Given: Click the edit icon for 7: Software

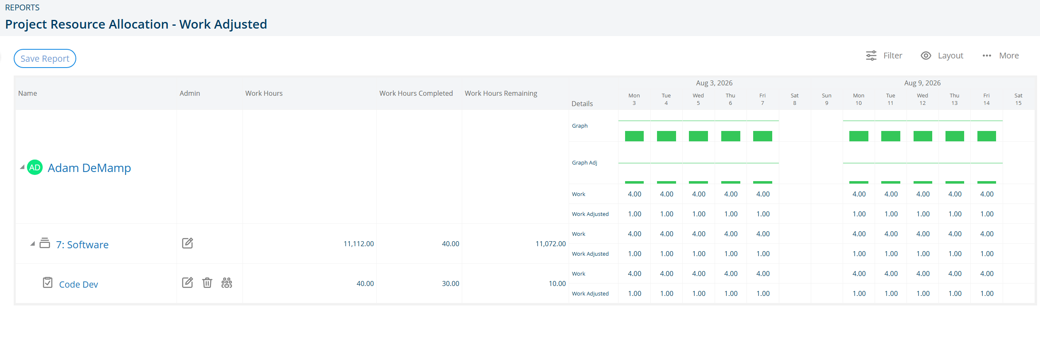Looking at the screenshot, I should [187, 243].
